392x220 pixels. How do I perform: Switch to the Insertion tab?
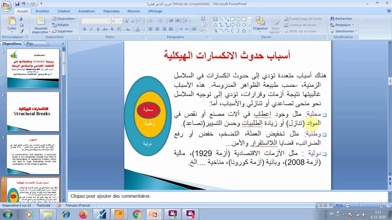point(42,11)
